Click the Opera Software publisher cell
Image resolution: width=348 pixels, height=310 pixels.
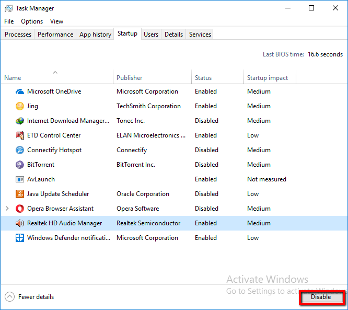point(137,209)
